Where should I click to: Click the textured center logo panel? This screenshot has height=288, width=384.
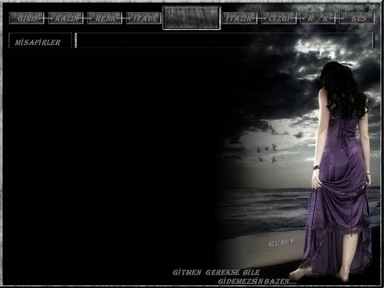click(x=192, y=18)
